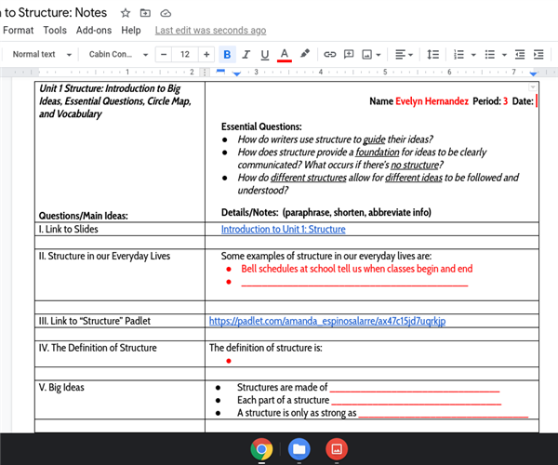Open 'Last edit was seconds ago' history
Viewport: 558px width, 465px height.
[211, 31]
